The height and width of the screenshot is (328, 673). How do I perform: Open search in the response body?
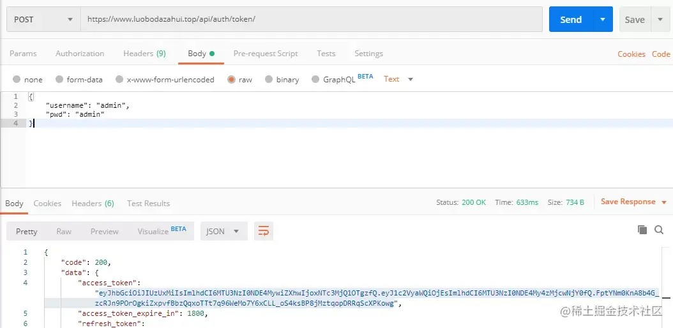point(659,230)
